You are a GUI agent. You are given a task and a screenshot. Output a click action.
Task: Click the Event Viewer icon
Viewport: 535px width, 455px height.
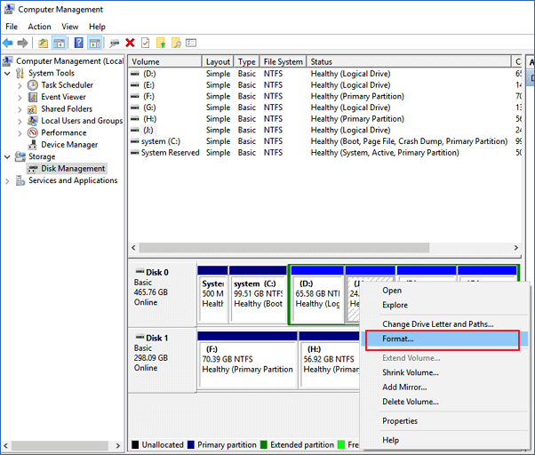[33, 97]
